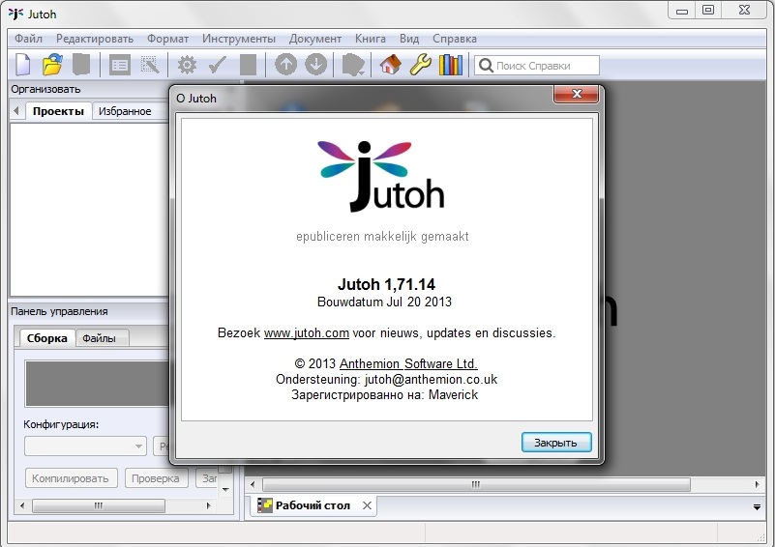Click the Jutoh logo in About dialog
The width and height of the screenshot is (775, 547).
coord(381,176)
